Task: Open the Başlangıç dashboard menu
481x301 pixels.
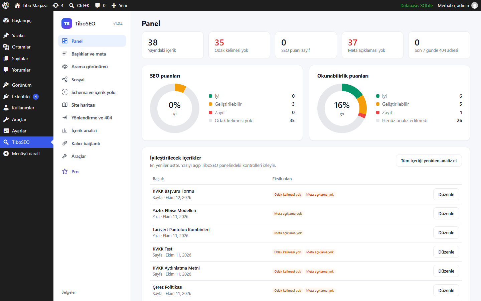Action: [27, 20]
